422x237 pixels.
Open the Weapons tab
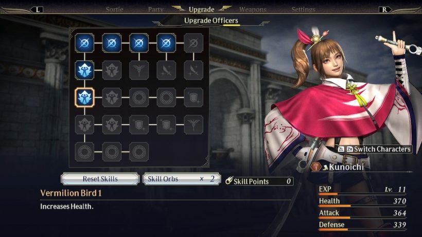coord(253,10)
